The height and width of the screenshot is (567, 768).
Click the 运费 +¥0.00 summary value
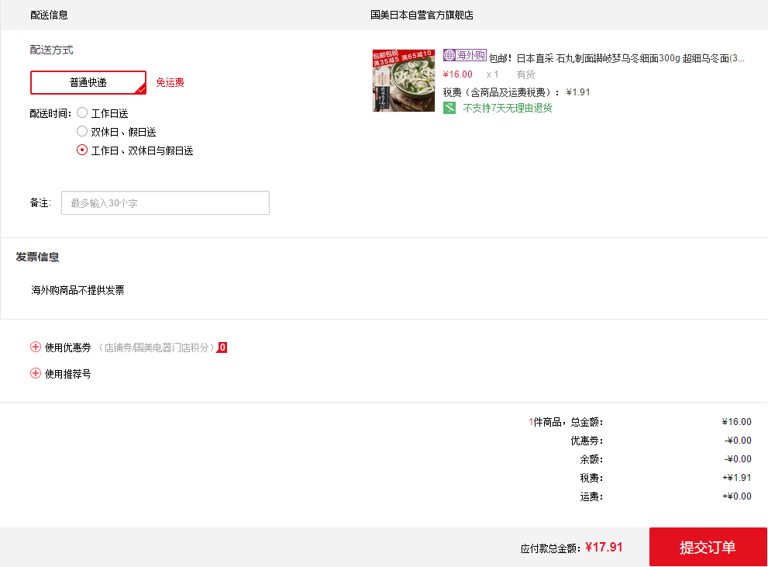click(737, 496)
